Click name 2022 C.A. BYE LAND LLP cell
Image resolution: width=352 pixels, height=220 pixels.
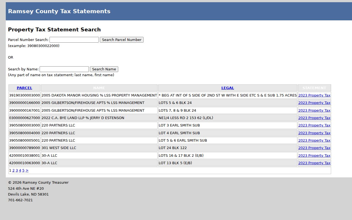(x=99, y=118)
